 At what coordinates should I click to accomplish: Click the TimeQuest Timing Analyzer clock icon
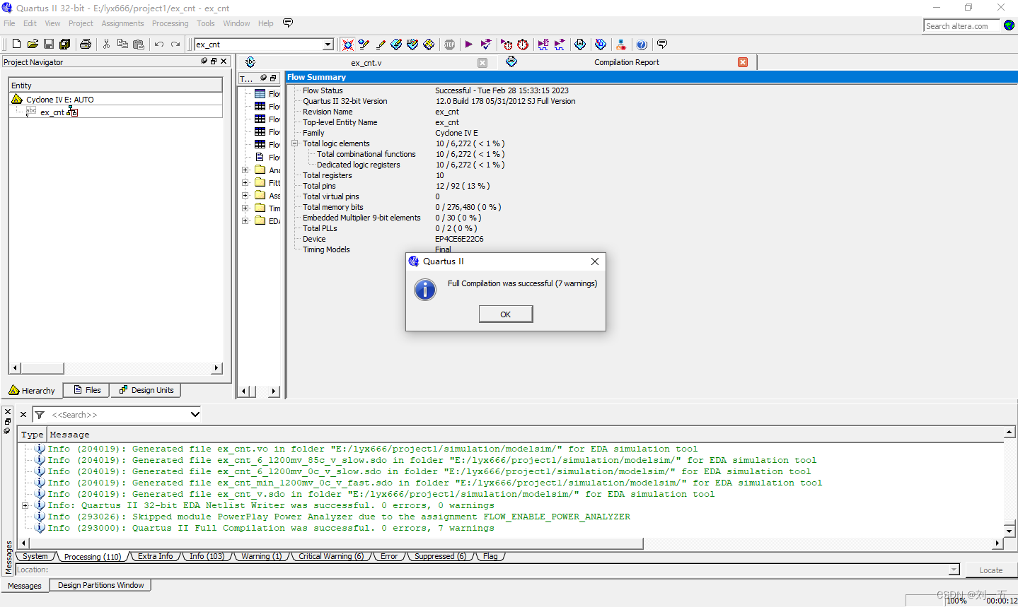[523, 45]
